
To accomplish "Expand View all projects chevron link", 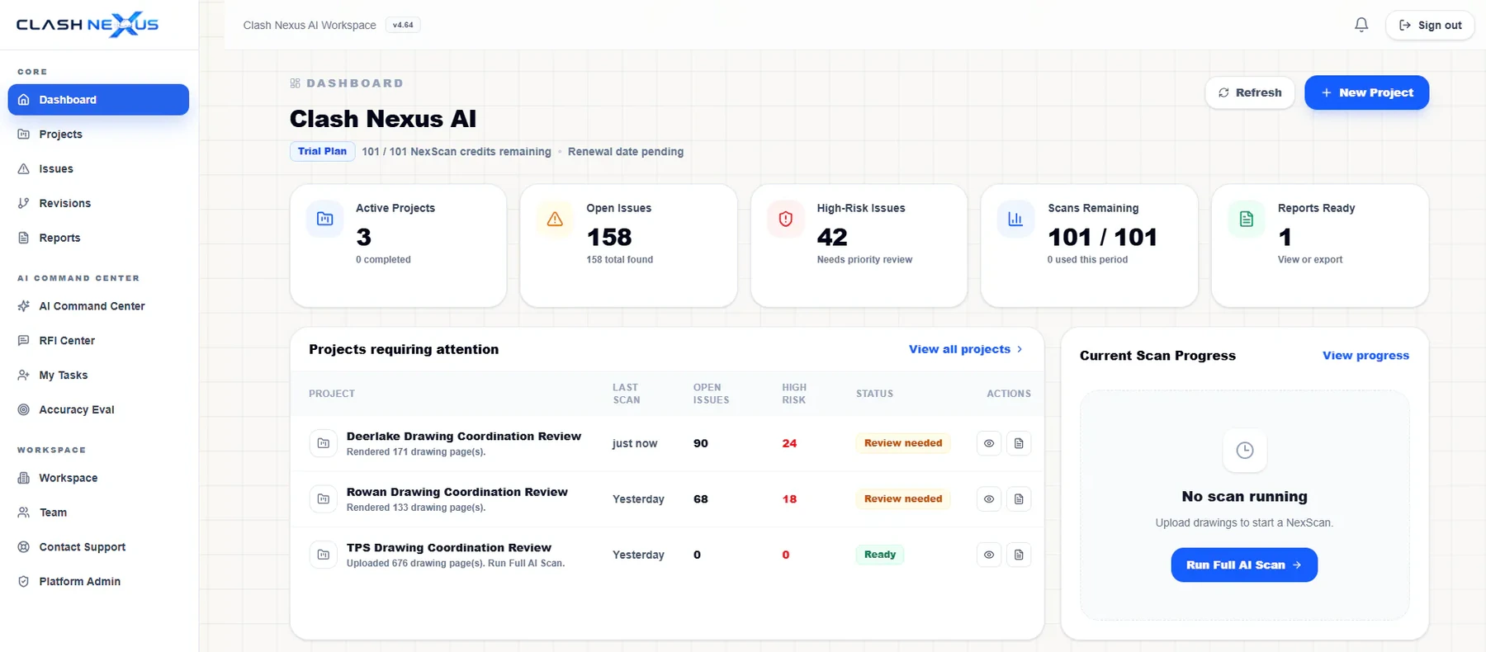I will pyautogui.click(x=966, y=349).
